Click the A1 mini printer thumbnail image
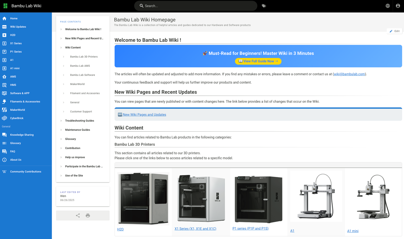Screen dimensions: 404x239 [x=373, y=198]
